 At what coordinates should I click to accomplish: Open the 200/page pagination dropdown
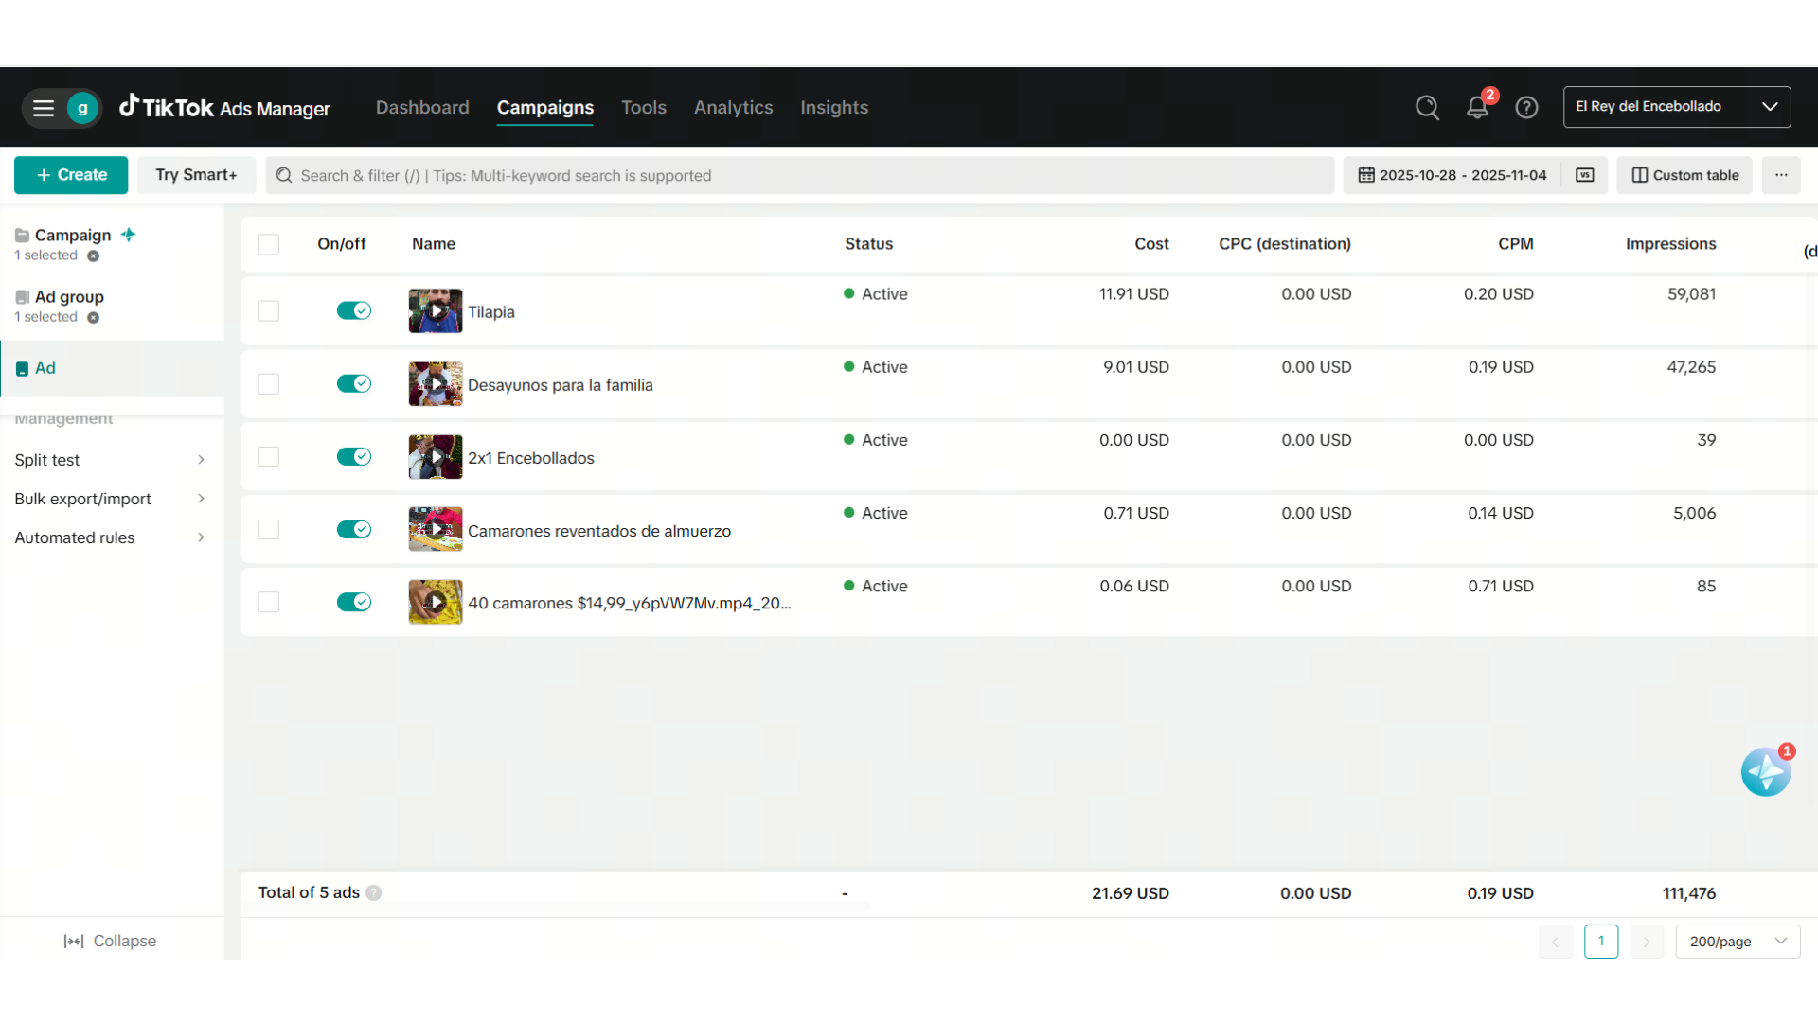[x=1738, y=942]
